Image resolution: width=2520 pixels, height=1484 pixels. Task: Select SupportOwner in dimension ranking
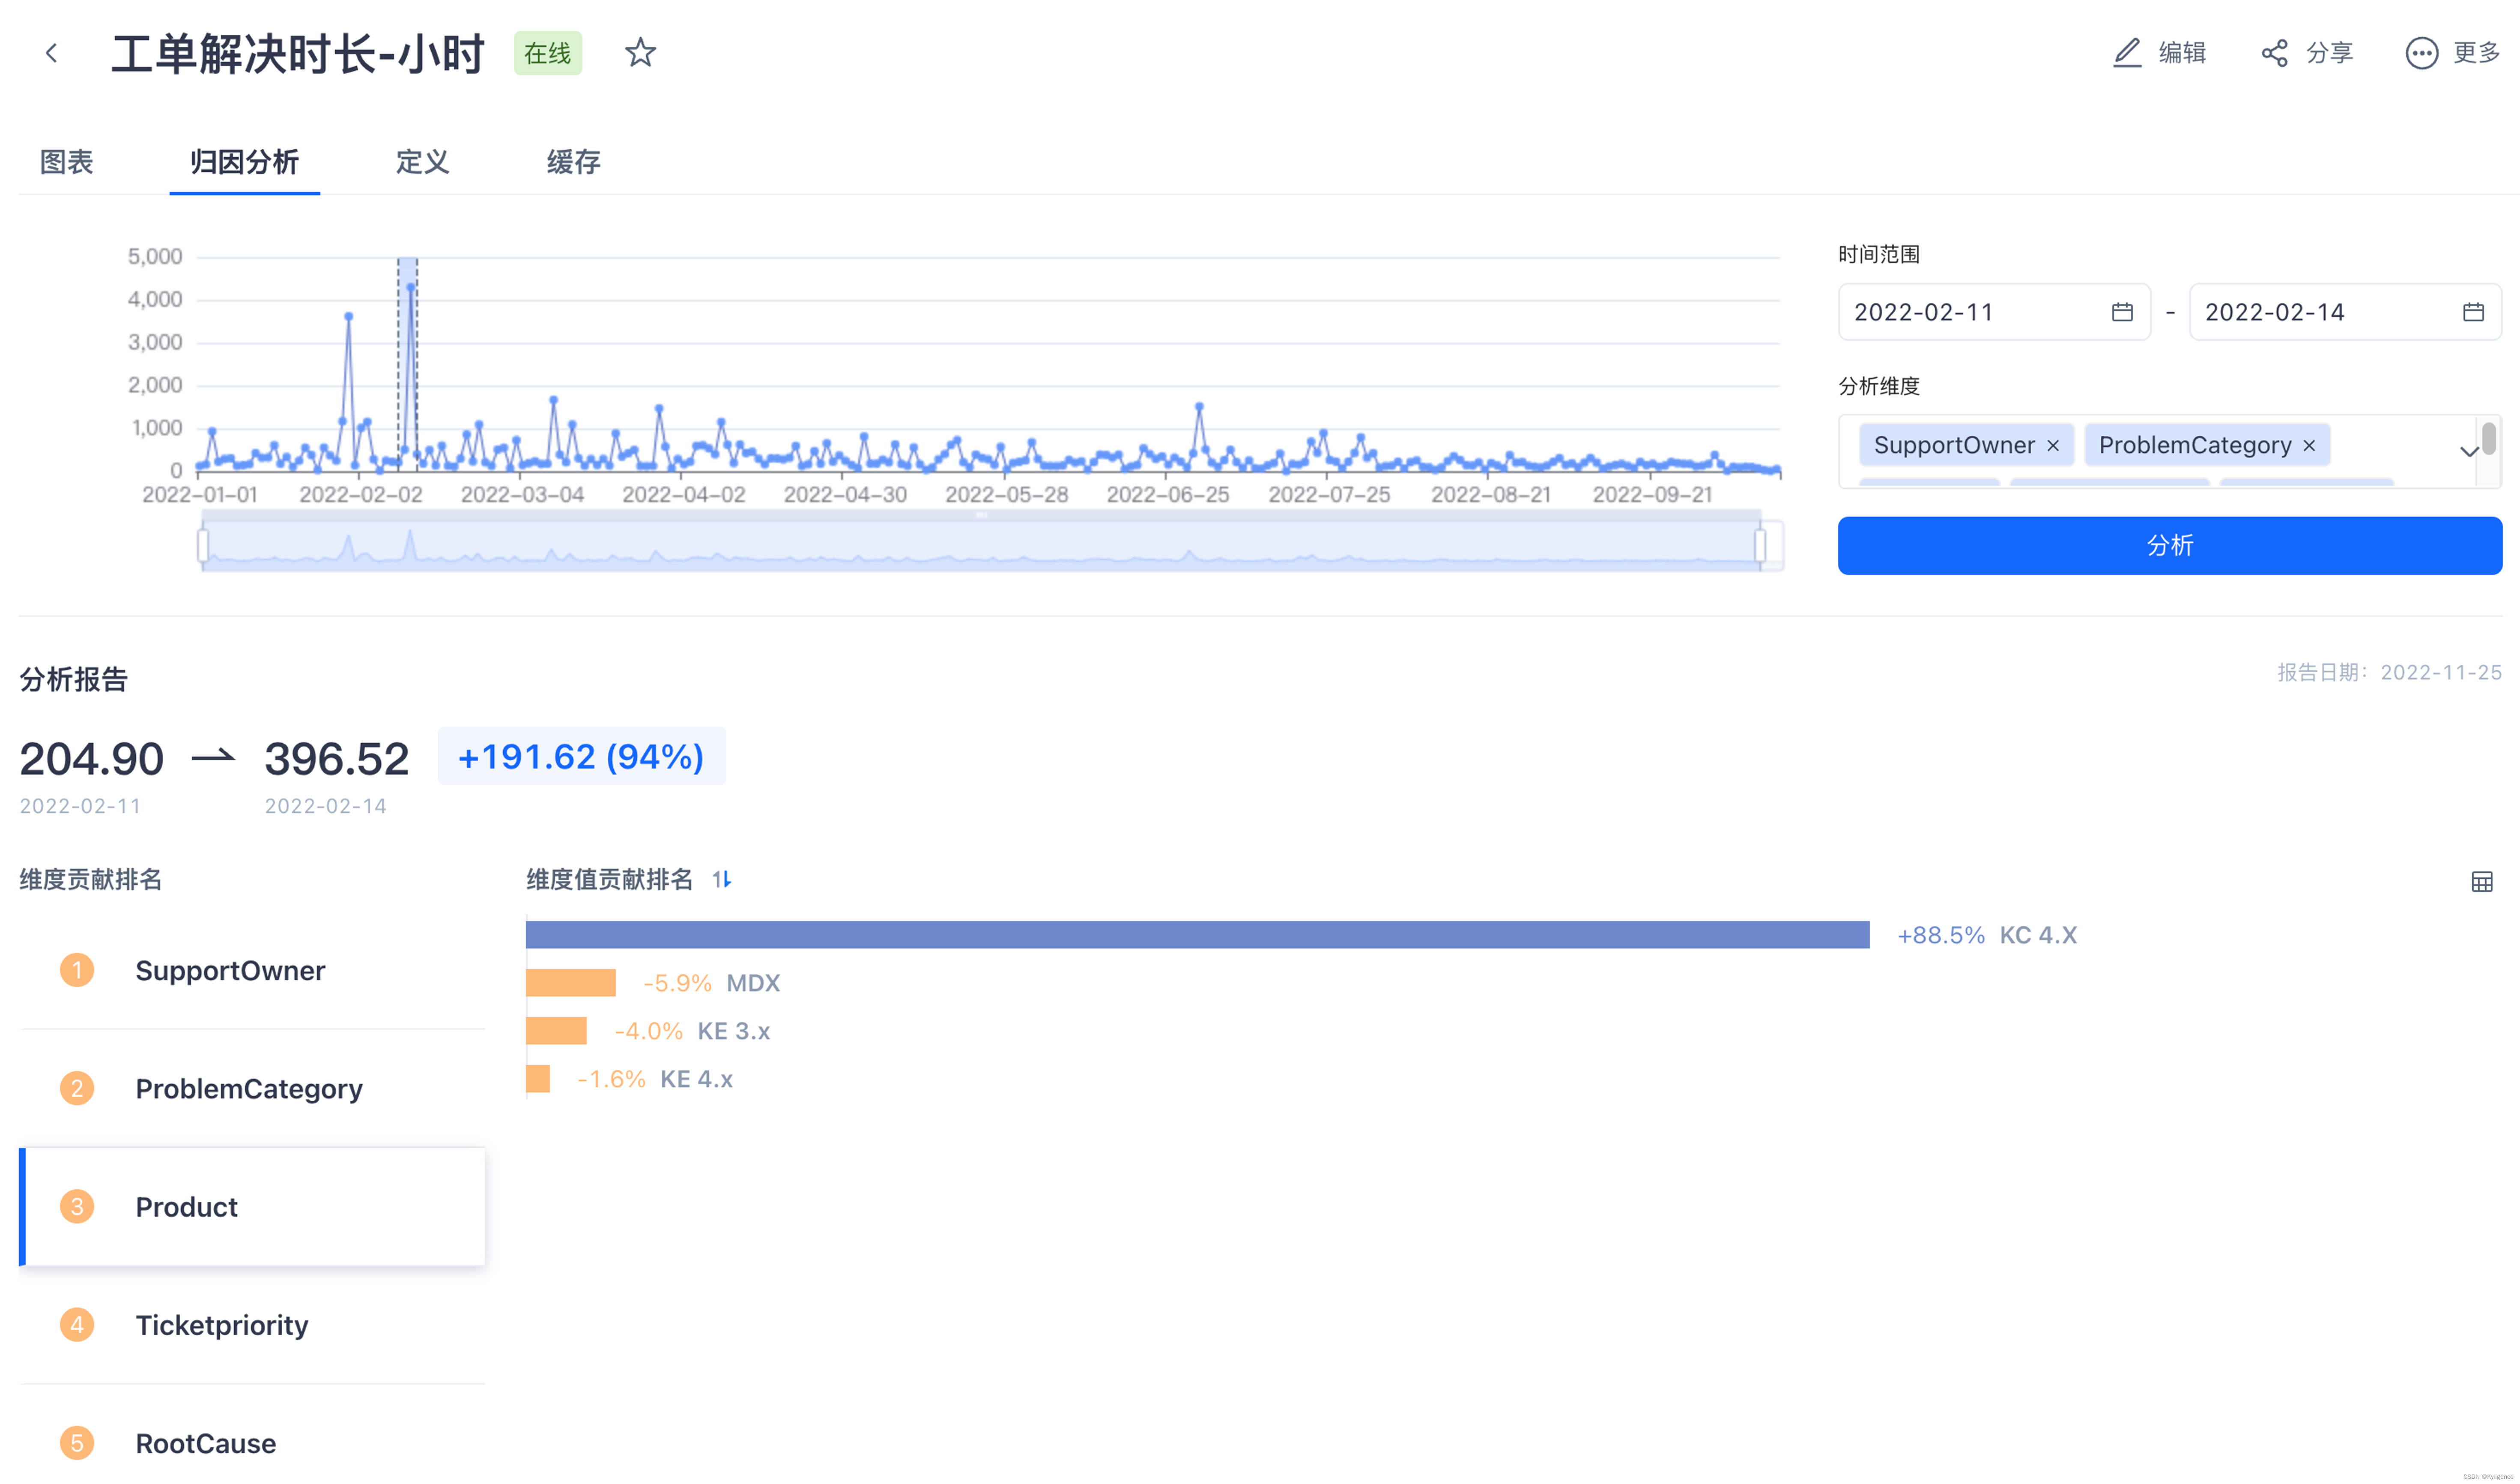[x=230, y=970]
